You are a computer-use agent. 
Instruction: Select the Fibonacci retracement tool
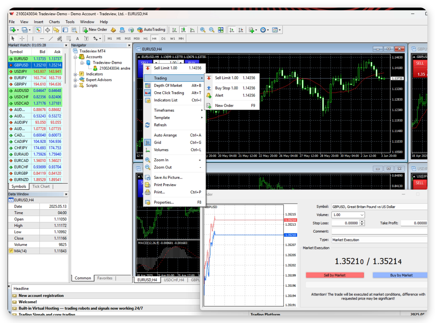tap(69, 38)
